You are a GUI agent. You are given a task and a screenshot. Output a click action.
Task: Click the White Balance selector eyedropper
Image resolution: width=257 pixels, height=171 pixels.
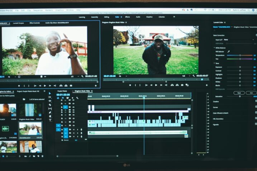pos(228,52)
